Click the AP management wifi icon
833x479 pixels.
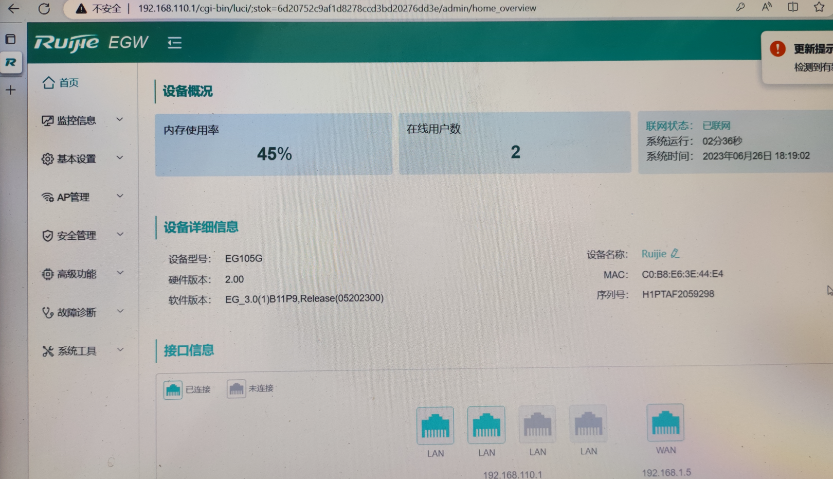(47, 197)
